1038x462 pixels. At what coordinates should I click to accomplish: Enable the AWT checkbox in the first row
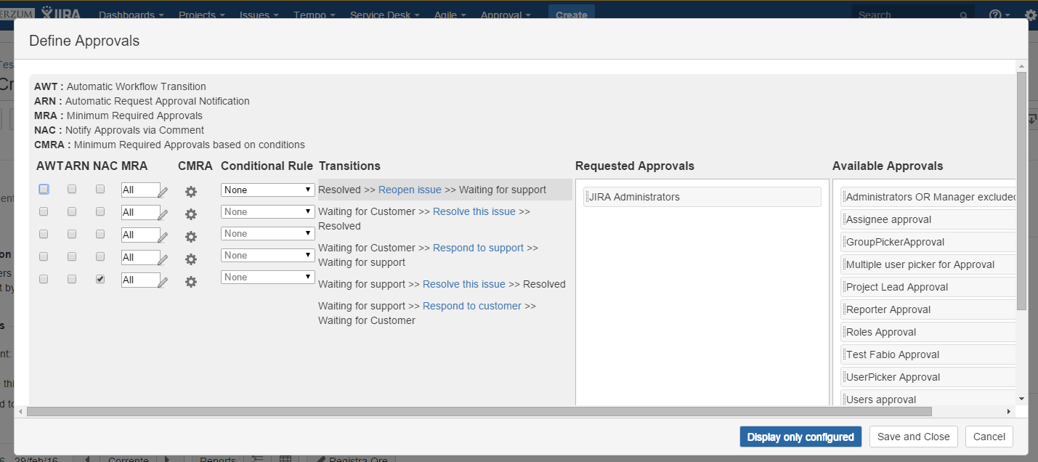44,189
